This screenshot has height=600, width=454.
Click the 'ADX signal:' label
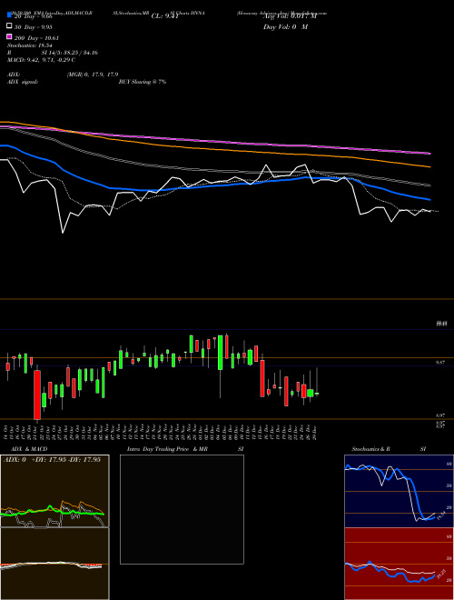pyautogui.click(x=23, y=82)
